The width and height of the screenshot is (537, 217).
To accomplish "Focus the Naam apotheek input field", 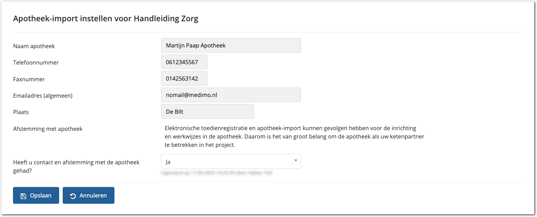I will pos(231,46).
